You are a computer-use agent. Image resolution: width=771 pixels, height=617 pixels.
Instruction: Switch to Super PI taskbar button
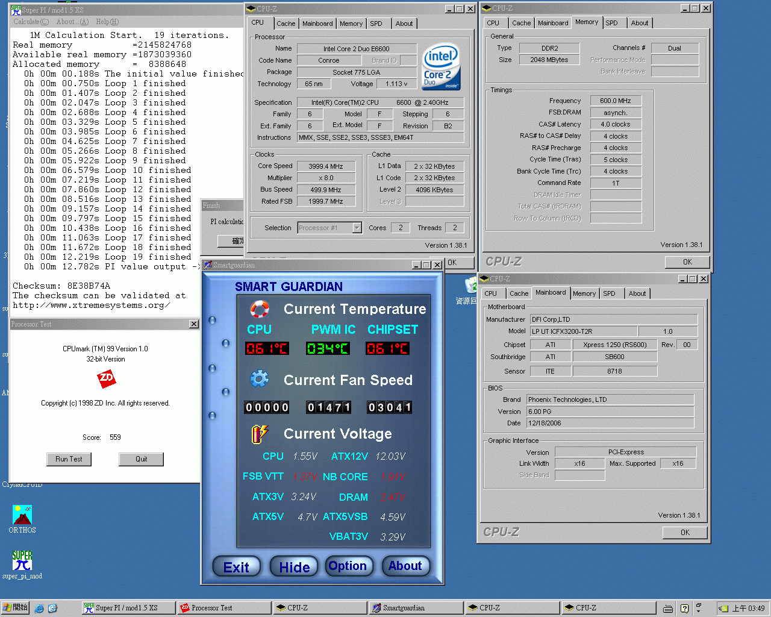pyautogui.click(x=128, y=608)
